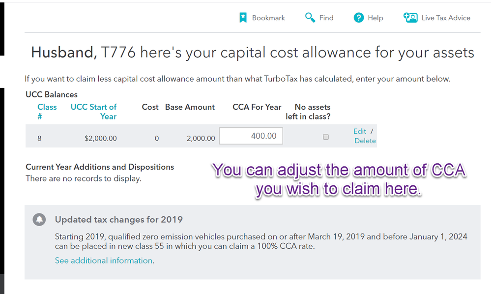Viewport: 491px width, 294px height.
Task: Open the Help text label
Action: [x=375, y=18]
